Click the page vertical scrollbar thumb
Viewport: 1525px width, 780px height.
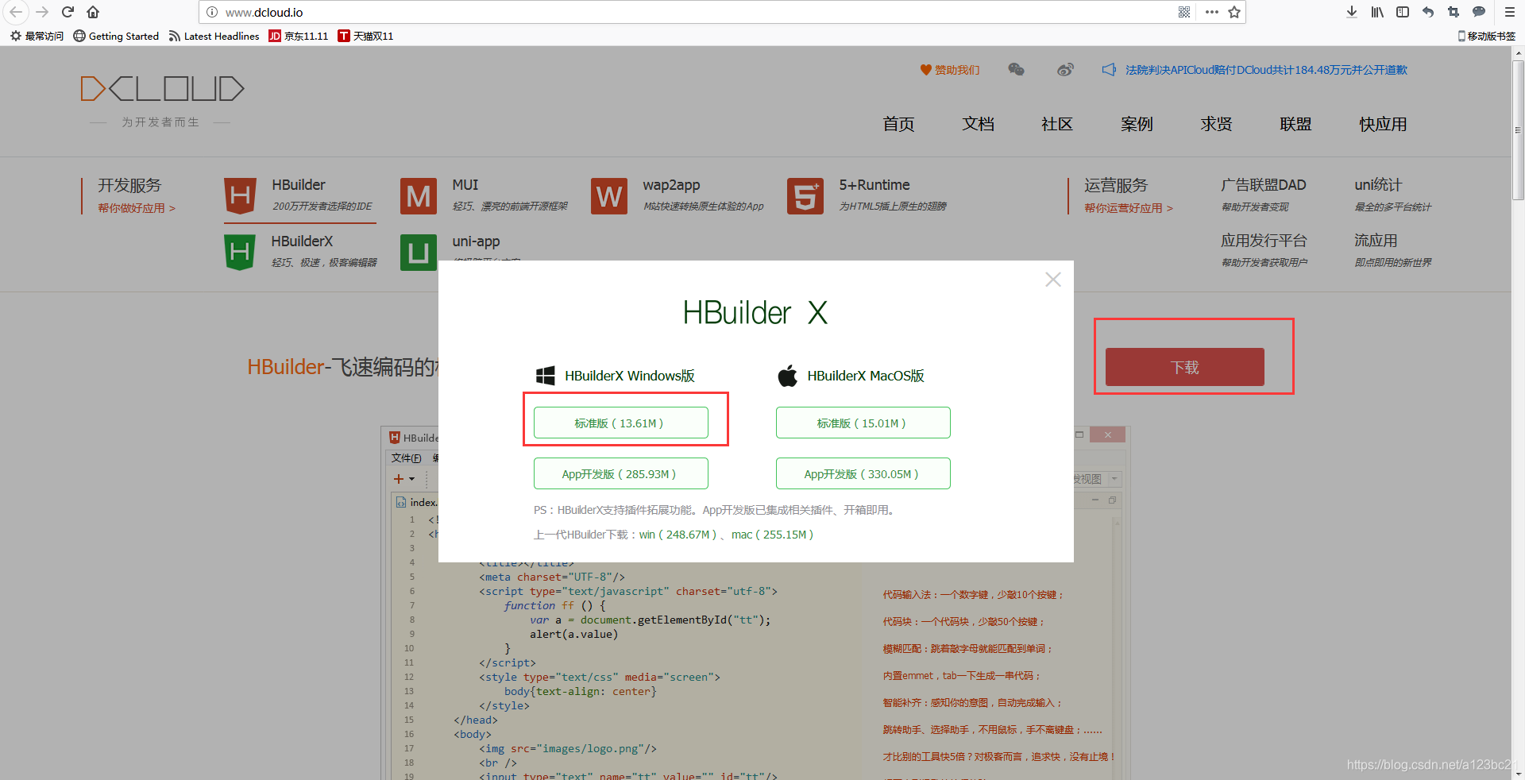click(1518, 130)
